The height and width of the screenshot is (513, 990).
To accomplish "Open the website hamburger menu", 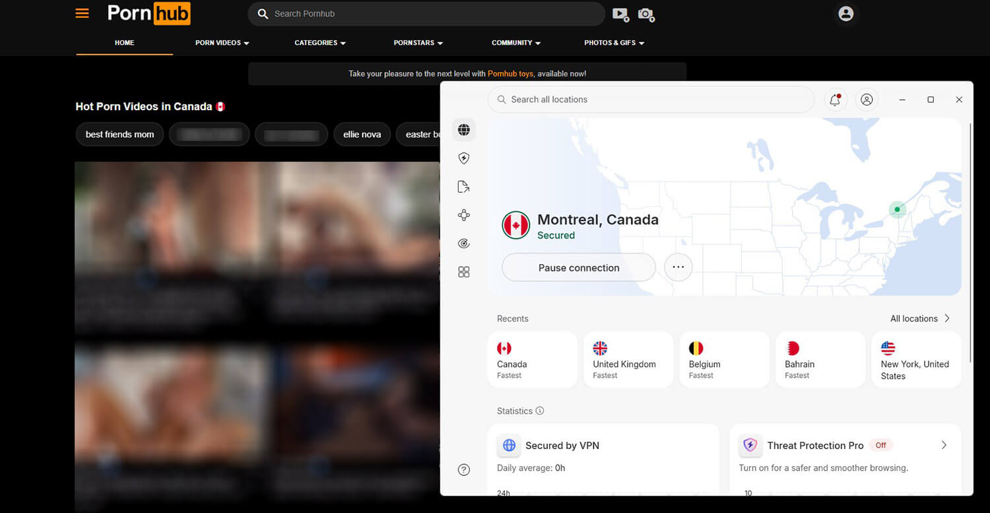I will click(82, 13).
